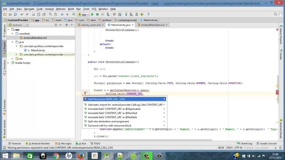Open Event Log panel

tap(244, 144)
